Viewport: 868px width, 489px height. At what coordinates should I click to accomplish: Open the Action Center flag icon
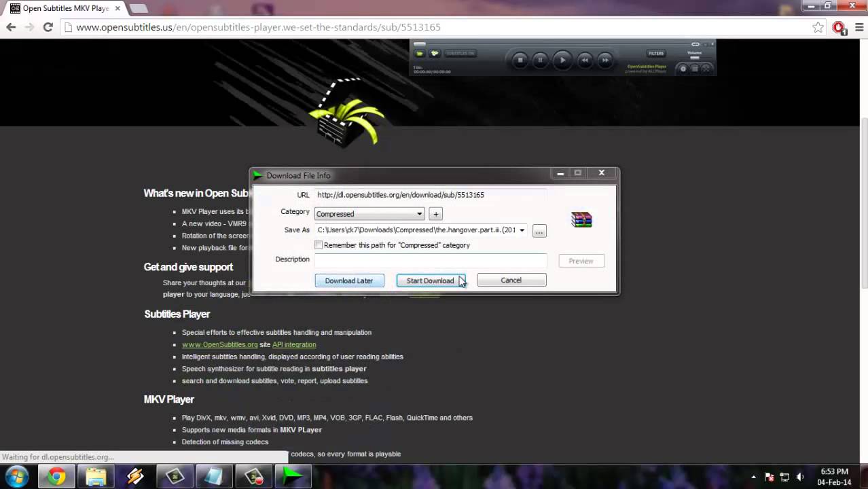click(x=770, y=477)
